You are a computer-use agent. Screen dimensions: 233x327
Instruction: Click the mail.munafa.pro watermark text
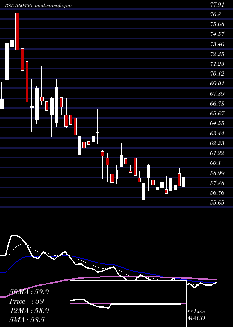point(53,6)
